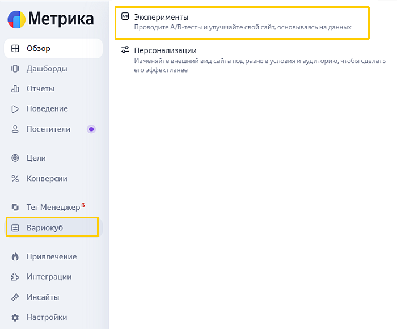Click the Посетители person icon
Screen dimensions: 397x329
point(15,129)
